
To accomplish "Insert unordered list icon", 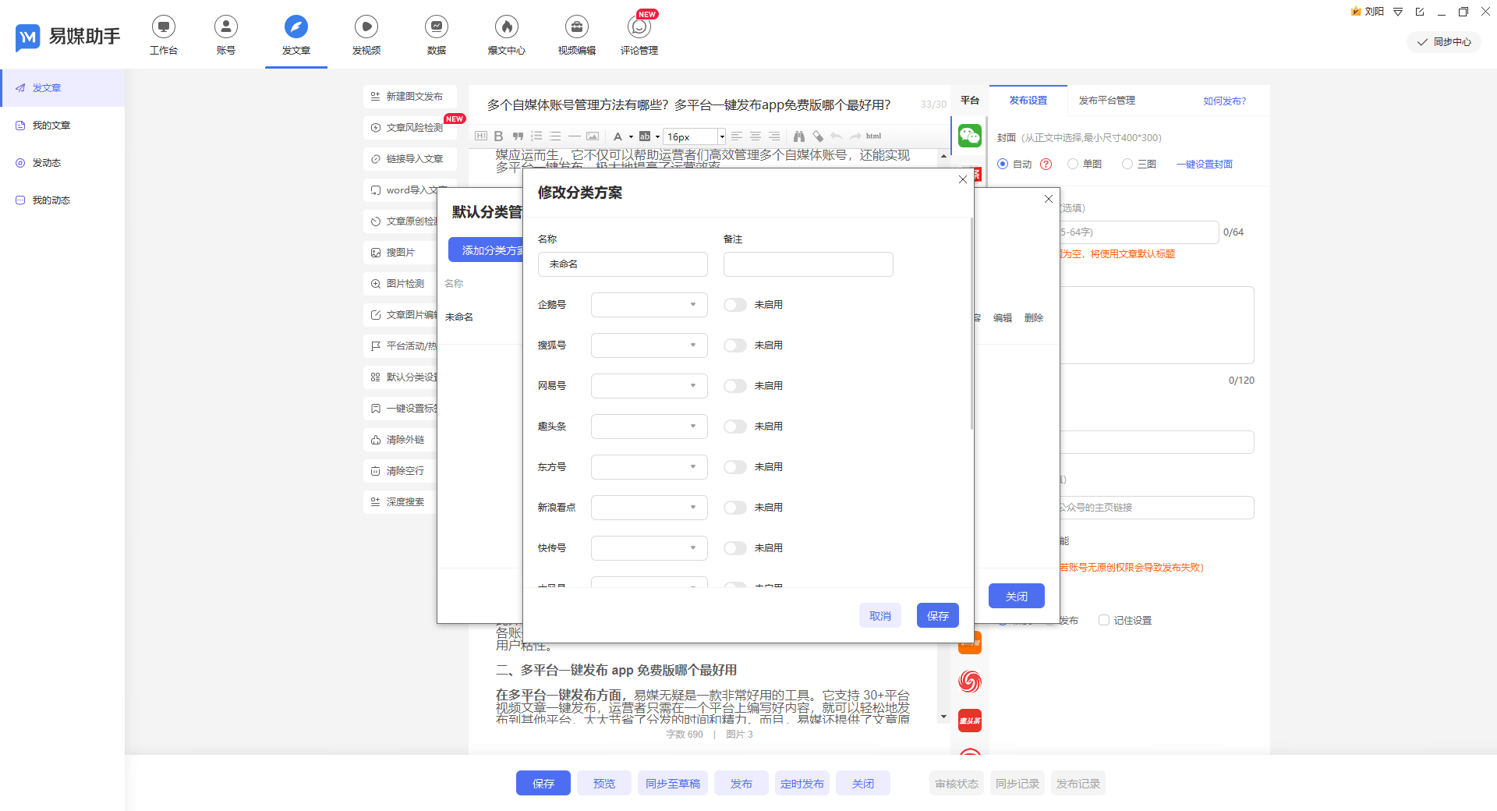I will 555,136.
